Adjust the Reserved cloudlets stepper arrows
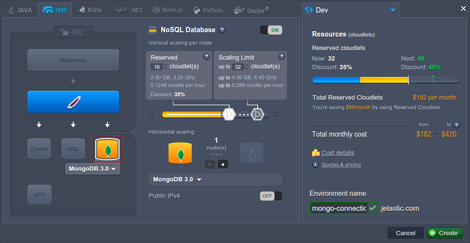470x243 pixels. (x=166, y=67)
